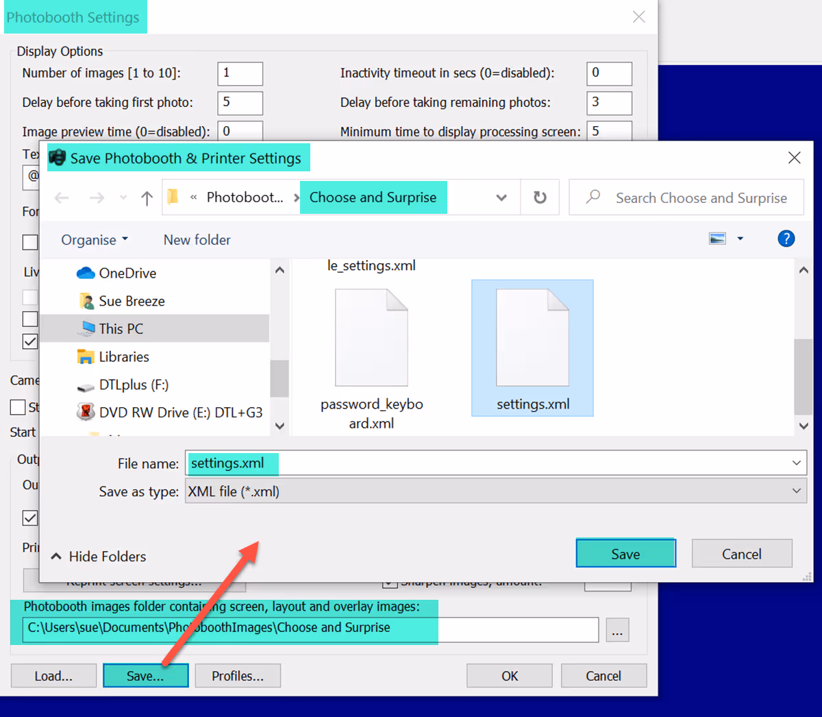Open Profiles... in Photobooth Settings

[x=238, y=676]
